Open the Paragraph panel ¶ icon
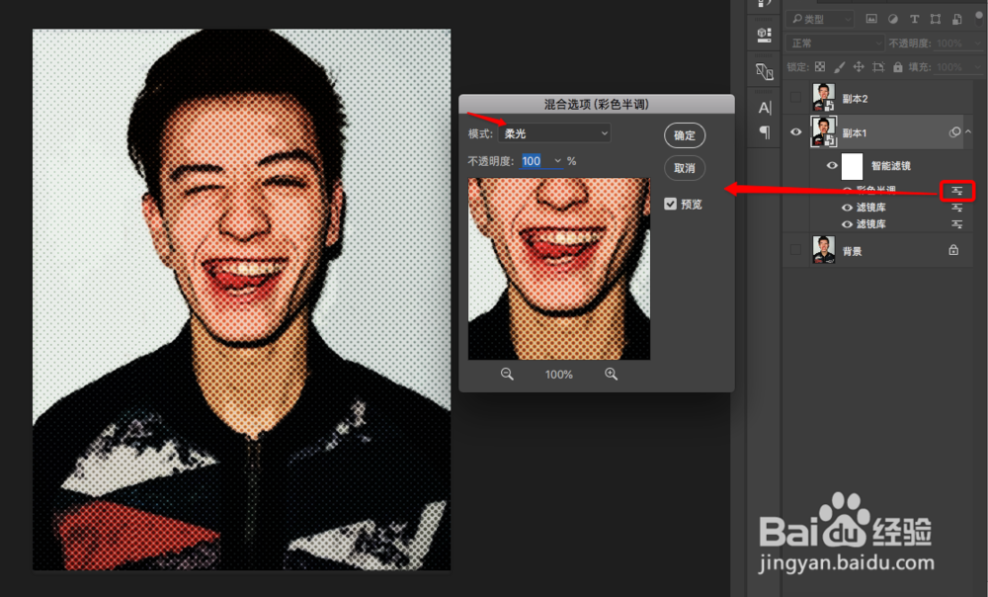988x597 pixels. (765, 132)
